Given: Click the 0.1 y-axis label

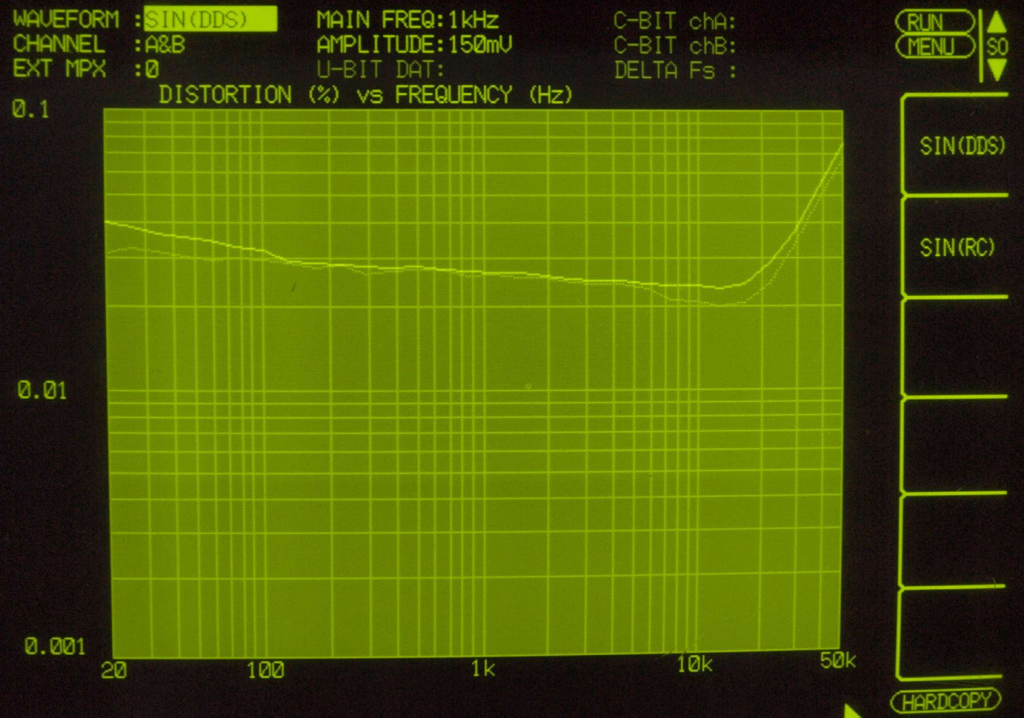Looking at the screenshot, I should point(30,109).
